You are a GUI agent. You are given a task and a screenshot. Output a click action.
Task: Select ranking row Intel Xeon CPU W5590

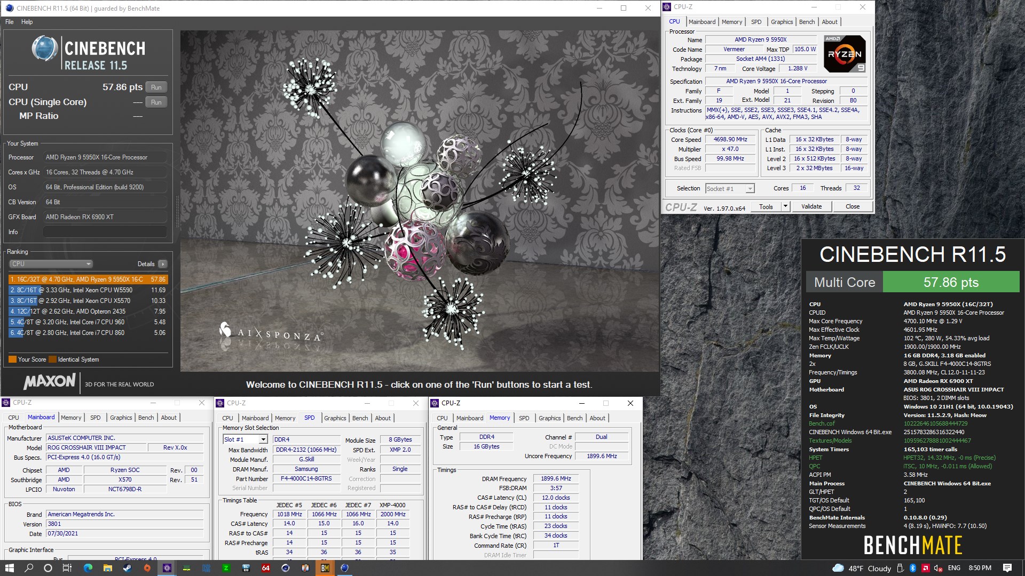(x=88, y=290)
